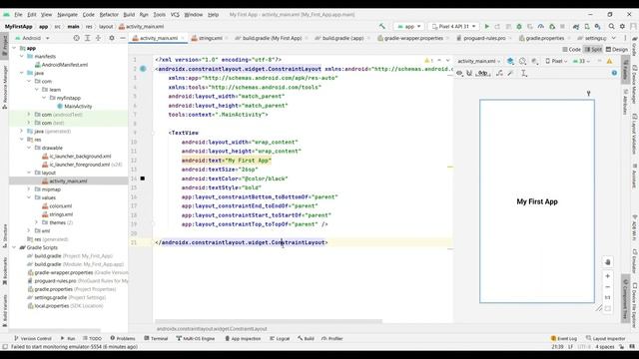Run the app with green play button

tap(486, 27)
